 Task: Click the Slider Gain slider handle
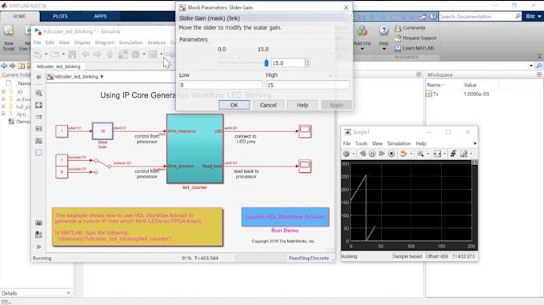[x=266, y=62]
